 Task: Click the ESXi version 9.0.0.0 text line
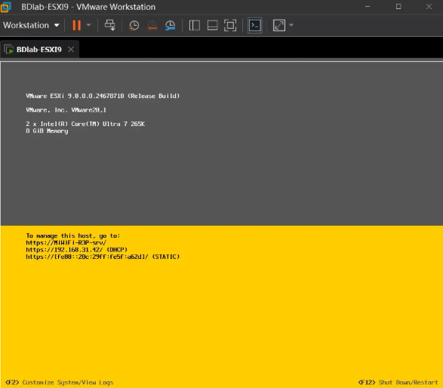[103, 96]
